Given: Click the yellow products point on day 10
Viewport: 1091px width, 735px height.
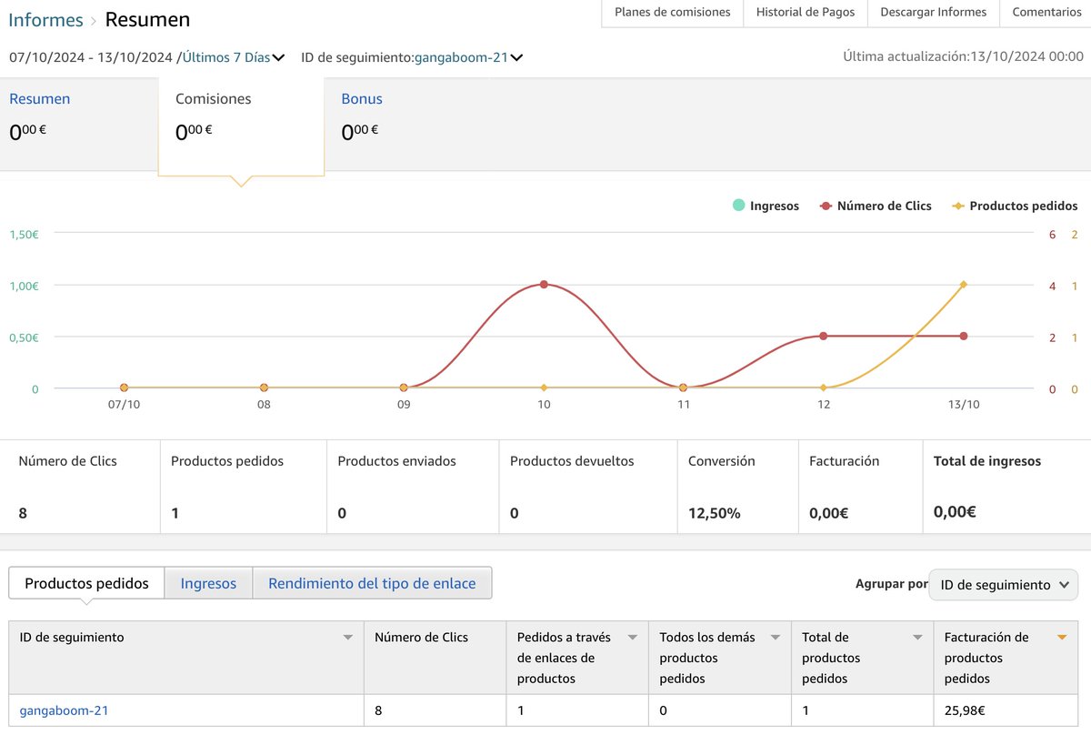Looking at the screenshot, I should pyautogui.click(x=544, y=388).
